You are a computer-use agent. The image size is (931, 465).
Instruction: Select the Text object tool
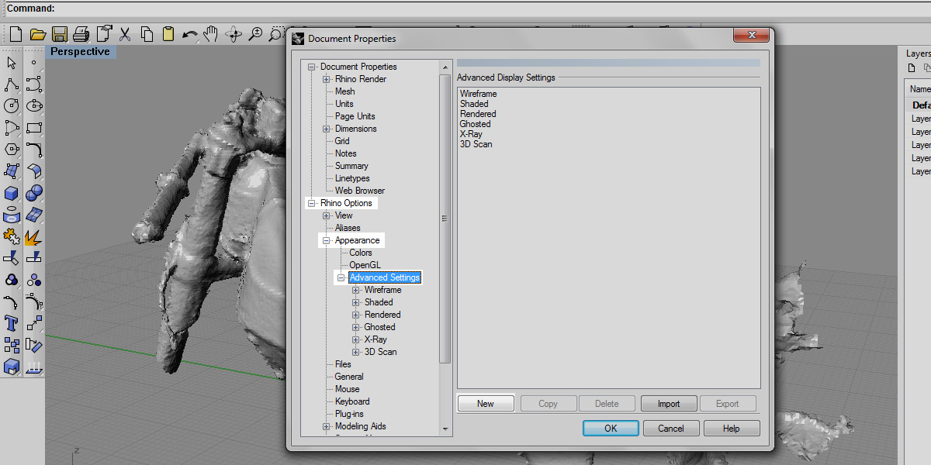[x=12, y=323]
